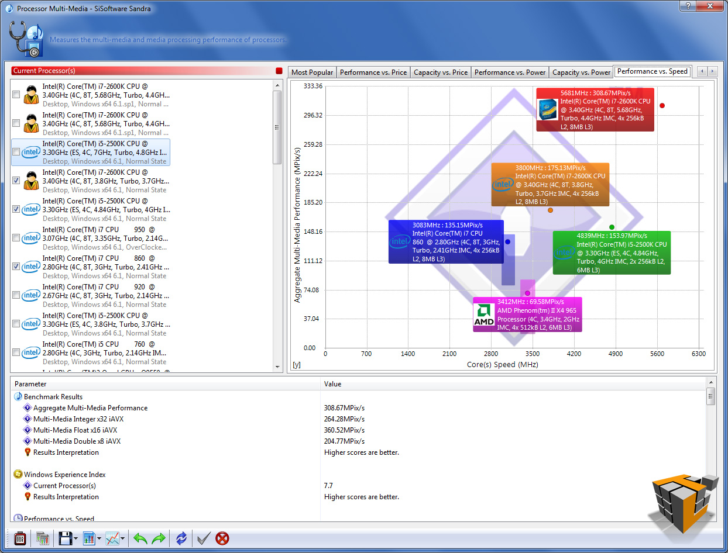The image size is (728, 553).
Task: Confirm with the grey checkmark icon
Action: (x=204, y=538)
